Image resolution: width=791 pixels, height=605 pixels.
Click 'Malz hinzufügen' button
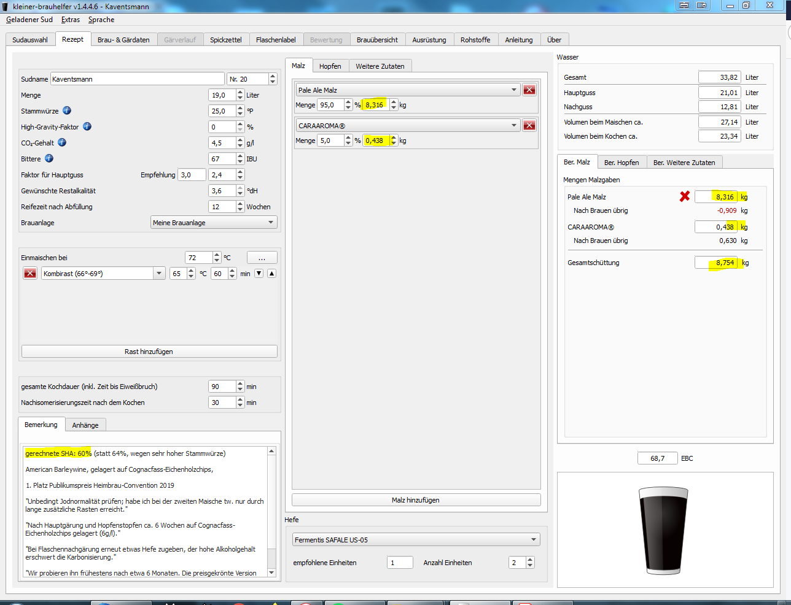pos(416,500)
